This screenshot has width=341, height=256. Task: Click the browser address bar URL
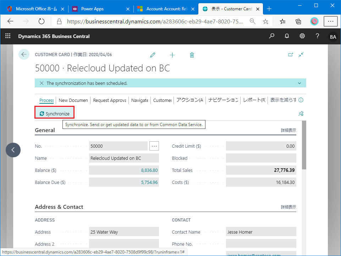point(155,21)
